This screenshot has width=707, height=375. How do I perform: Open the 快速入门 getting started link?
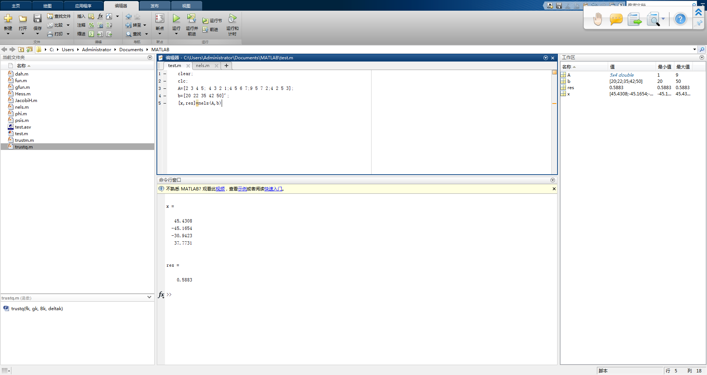[x=273, y=189]
